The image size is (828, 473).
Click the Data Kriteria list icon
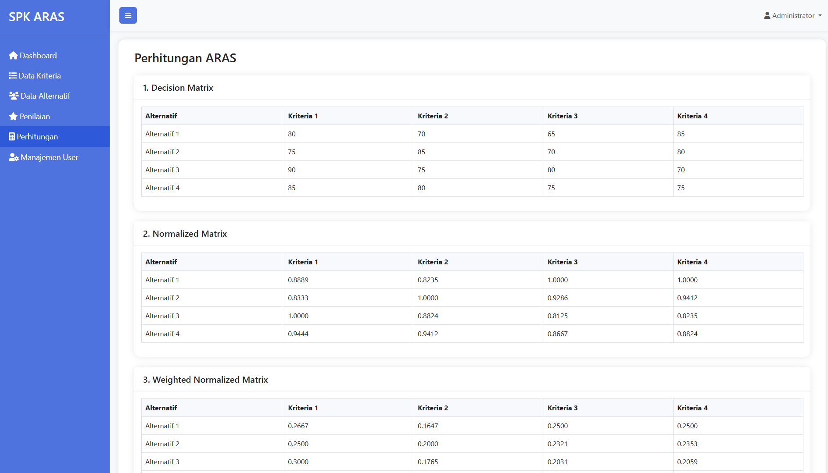(x=13, y=76)
